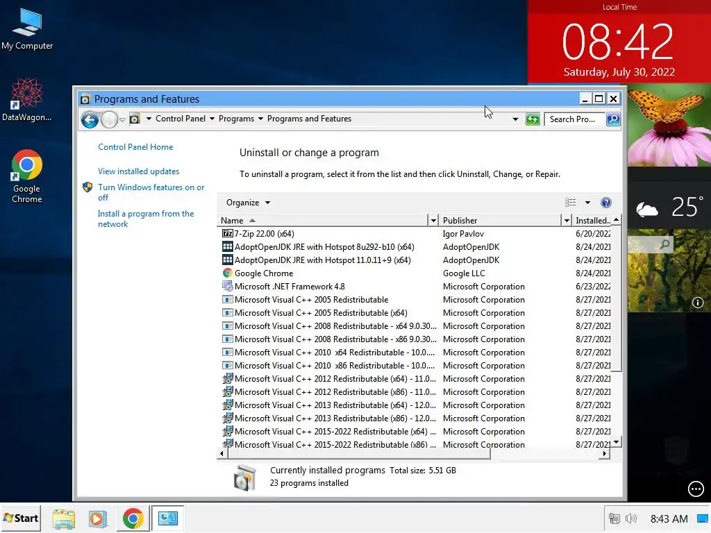Sort by Publisher column header

click(501, 221)
